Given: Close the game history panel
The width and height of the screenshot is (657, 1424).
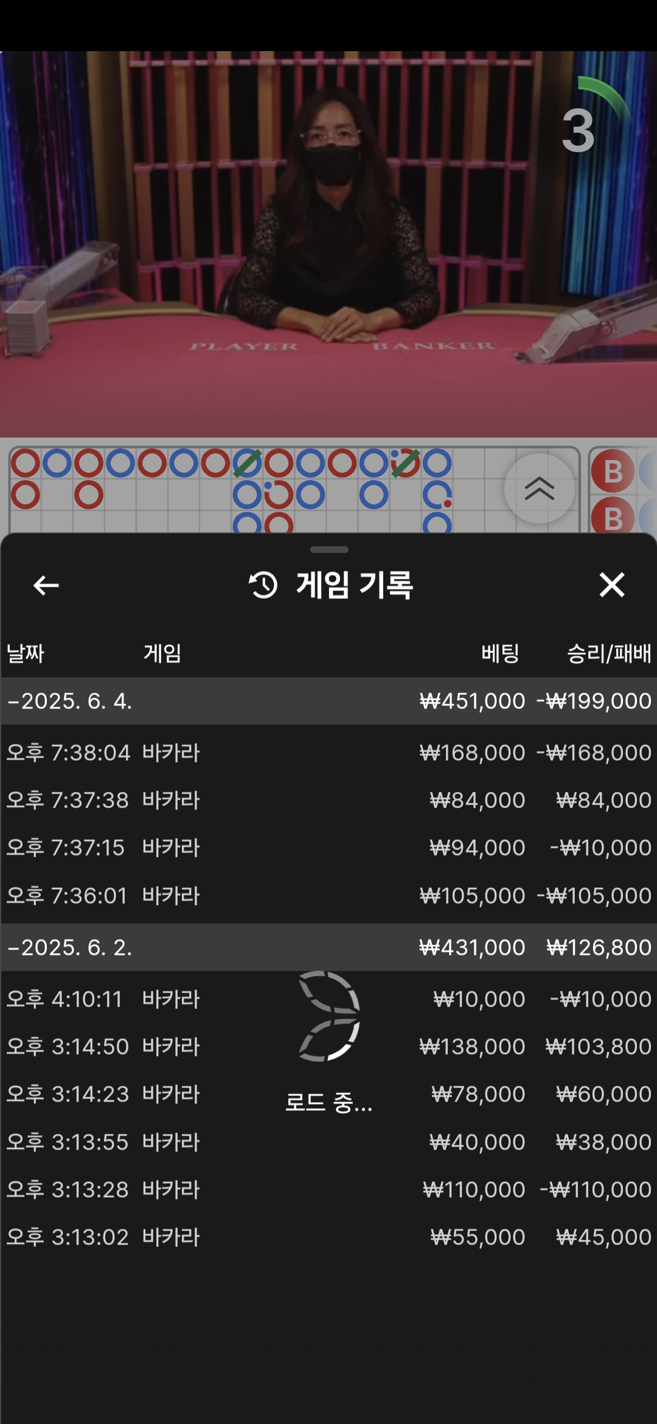Looking at the screenshot, I should pyautogui.click(x=611, y=585).
